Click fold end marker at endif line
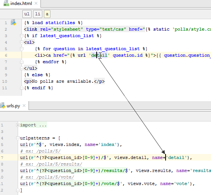Viewport: 211px width, 195px height. (22, 88)
